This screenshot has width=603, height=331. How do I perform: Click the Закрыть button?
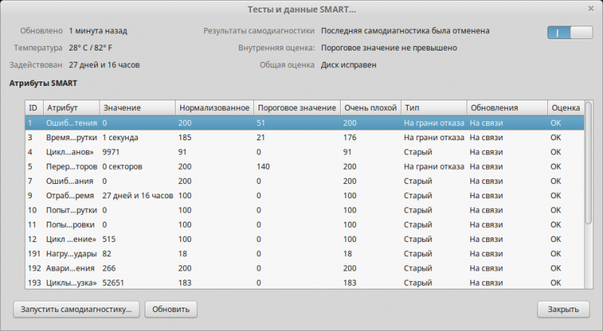(562, 309)
